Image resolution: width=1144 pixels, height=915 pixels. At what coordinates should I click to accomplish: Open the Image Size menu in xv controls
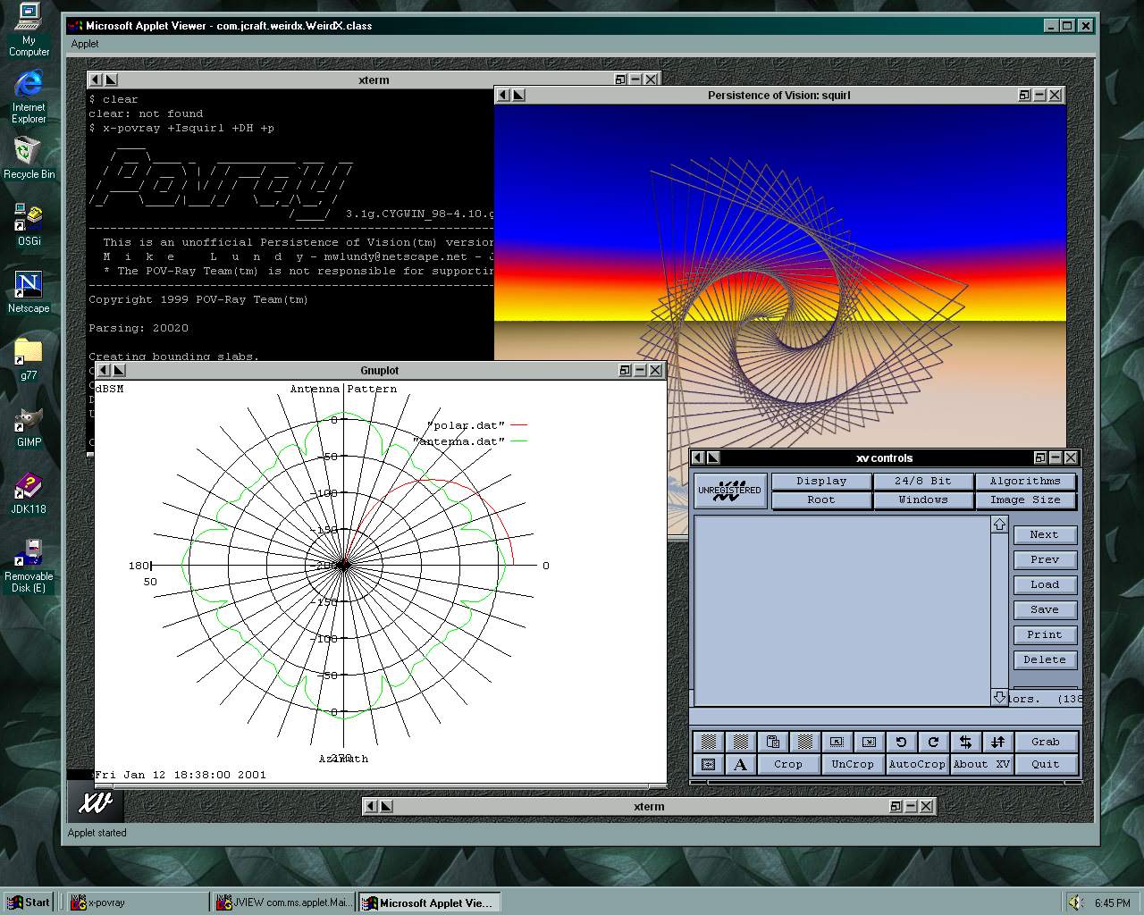1025,499
